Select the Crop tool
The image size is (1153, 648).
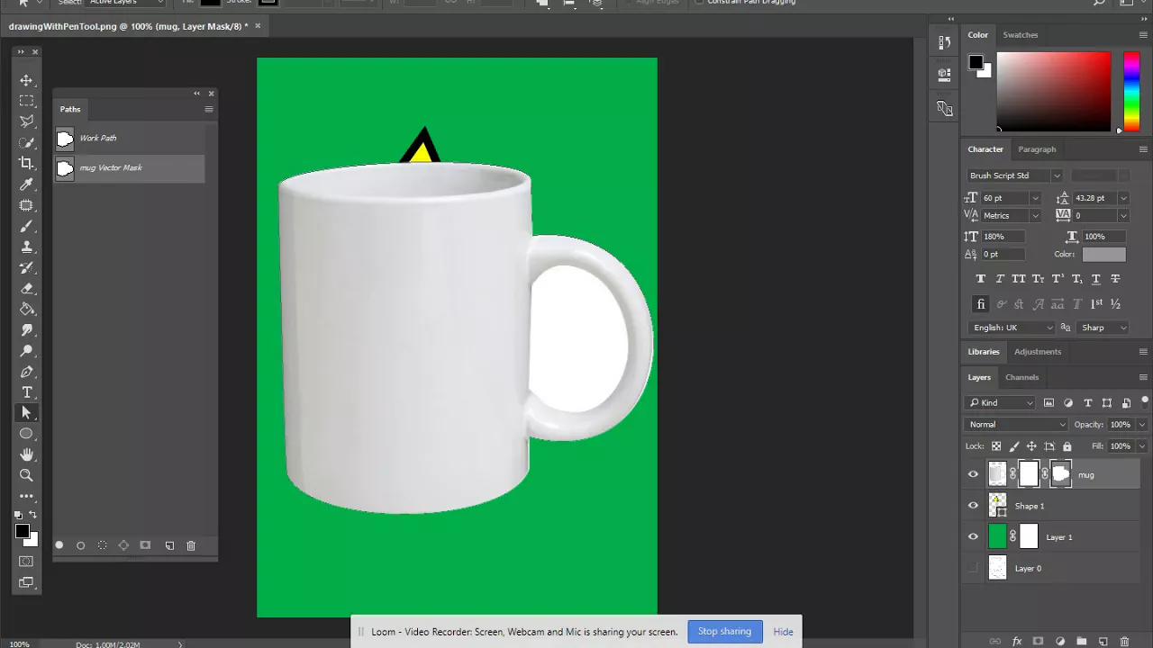coord(26,163)
